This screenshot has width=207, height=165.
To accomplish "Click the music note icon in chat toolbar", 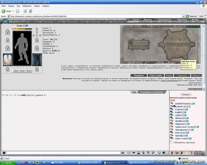I will (x=153, y=153).
